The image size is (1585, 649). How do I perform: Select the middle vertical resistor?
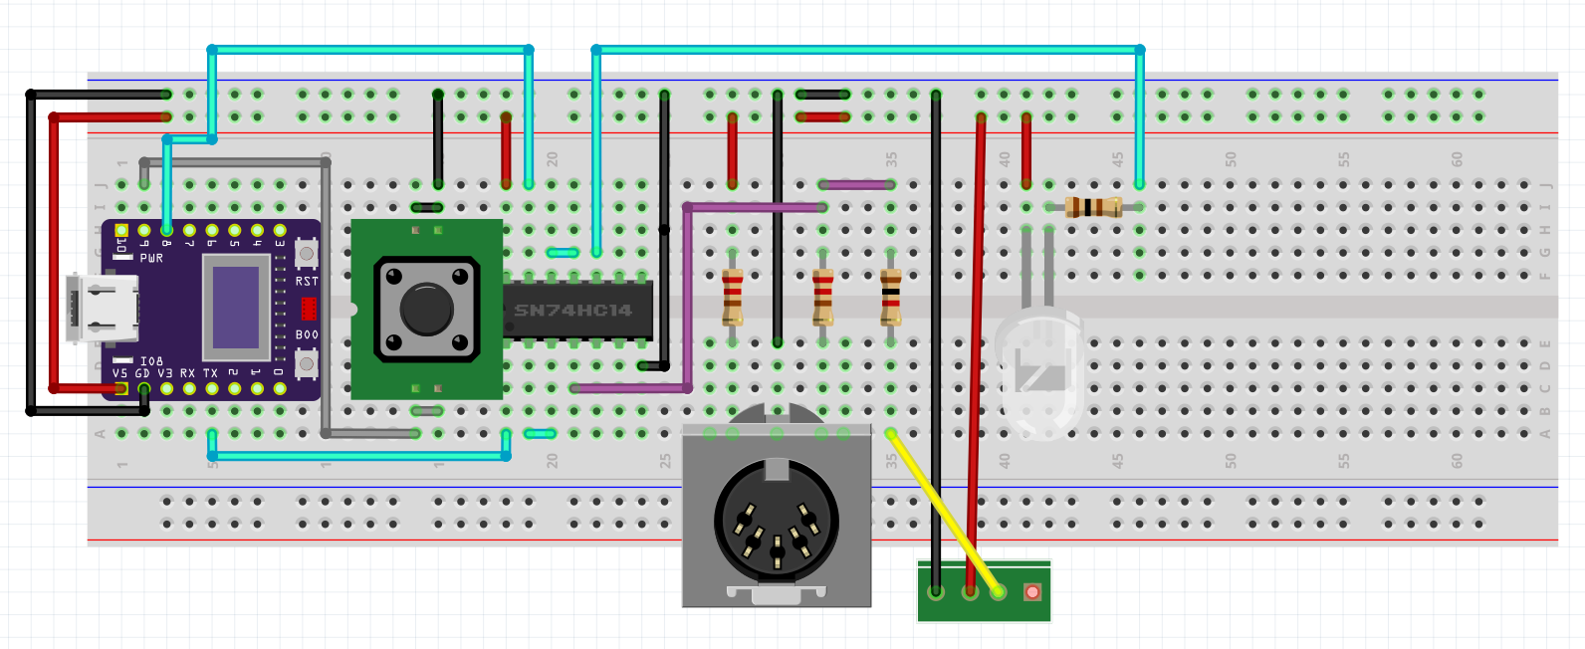click(823, 297)
